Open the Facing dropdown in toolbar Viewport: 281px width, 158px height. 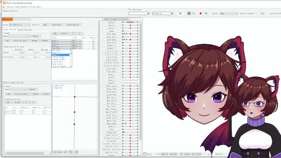coord(229,14)
